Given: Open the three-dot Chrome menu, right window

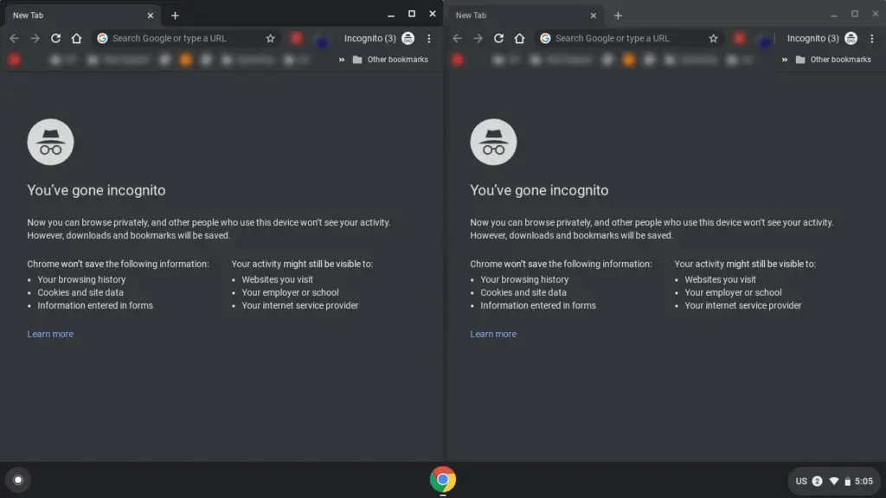Looking at the screenshot, I should pyautogui.click(x=872, y=38).
